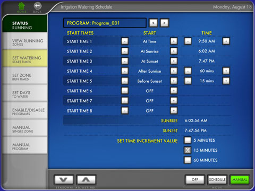Viewport: 255px width, 191px height.
Task: Click plus next to Before Sunset
Action: coord(174,81)
